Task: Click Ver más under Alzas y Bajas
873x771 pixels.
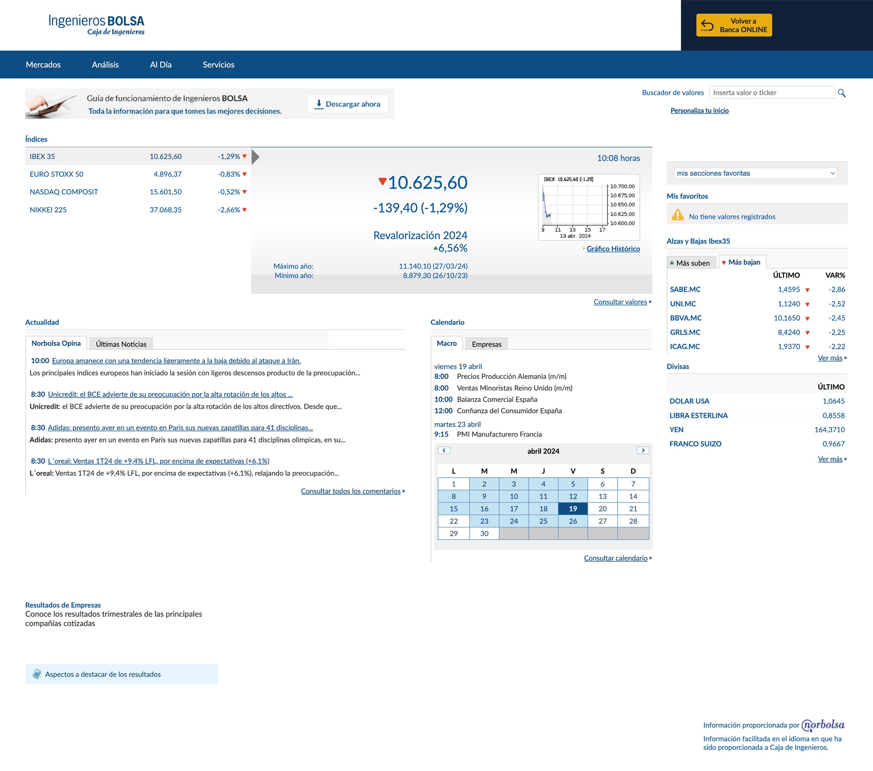Action: 830,358
